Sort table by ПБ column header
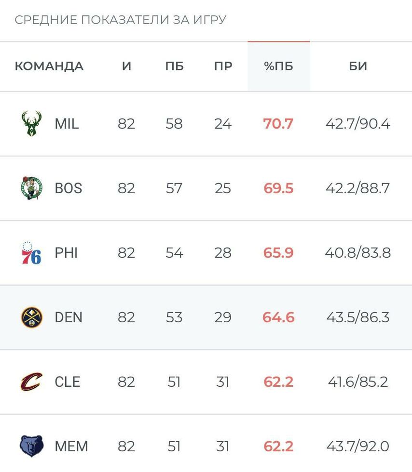The image size is (412, 472). (x=174, y=66)
